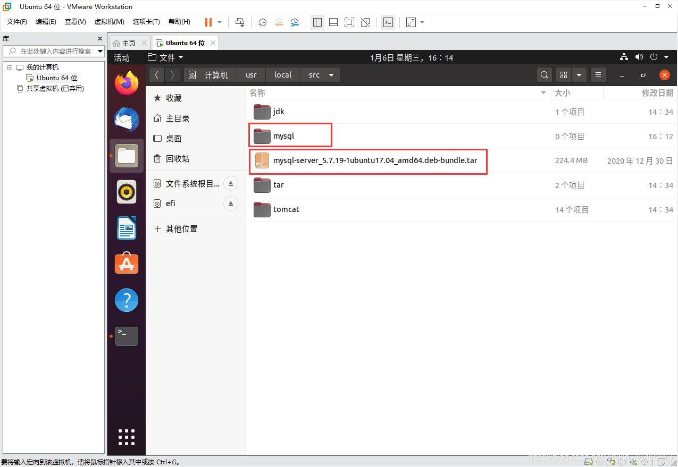Open the Files app in dock
The width and height of the screenshot is (678, 467).
[x=127, y=156]
